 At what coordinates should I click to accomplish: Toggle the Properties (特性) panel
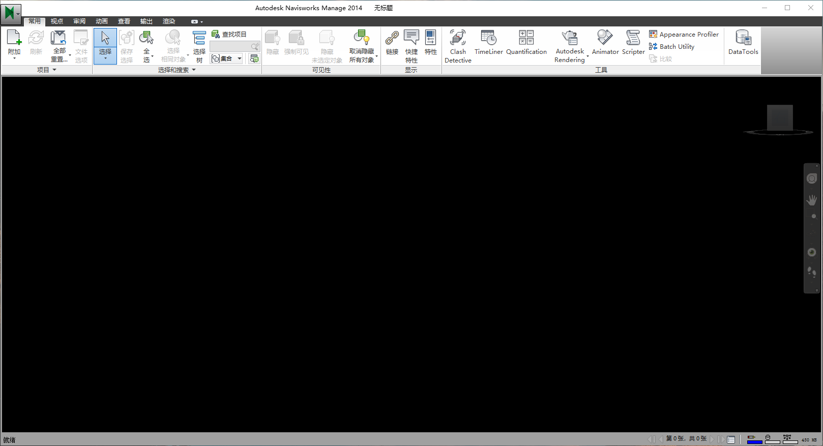431,43
